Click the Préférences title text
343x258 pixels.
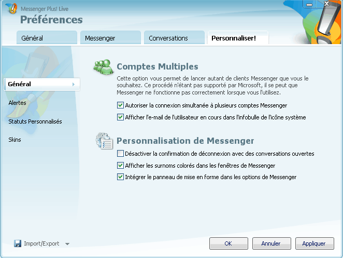[x=51, y=20]
